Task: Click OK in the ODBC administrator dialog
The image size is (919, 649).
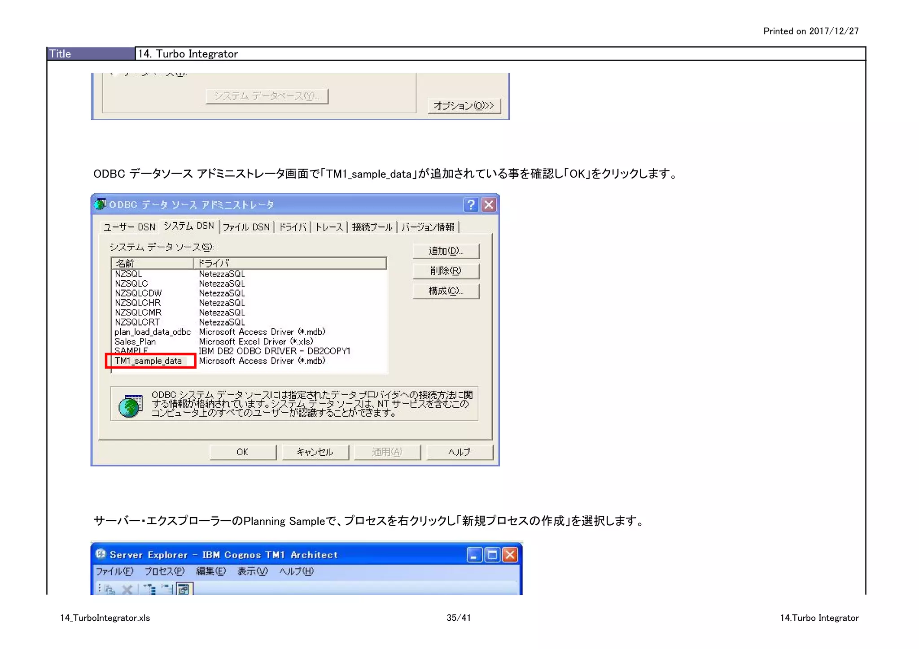Action: [242, 452]
